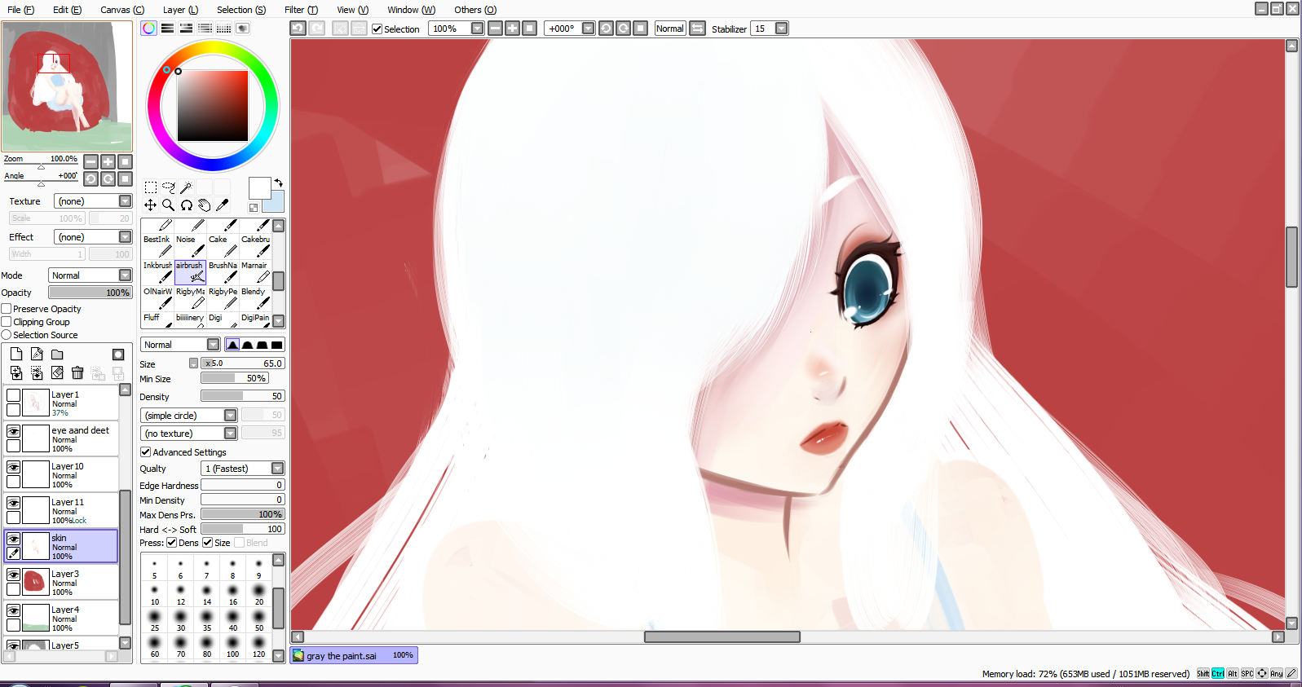Screen dimensions: 1302x687
Task: Open the Quality dropdown
Action: coord(243,469)
